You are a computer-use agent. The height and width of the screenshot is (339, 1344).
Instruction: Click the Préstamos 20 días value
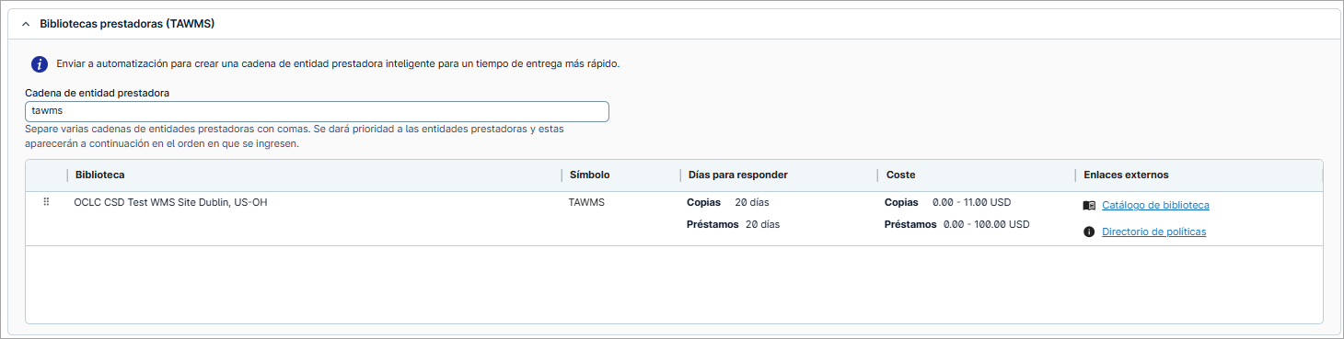click(x=734, y=224)
